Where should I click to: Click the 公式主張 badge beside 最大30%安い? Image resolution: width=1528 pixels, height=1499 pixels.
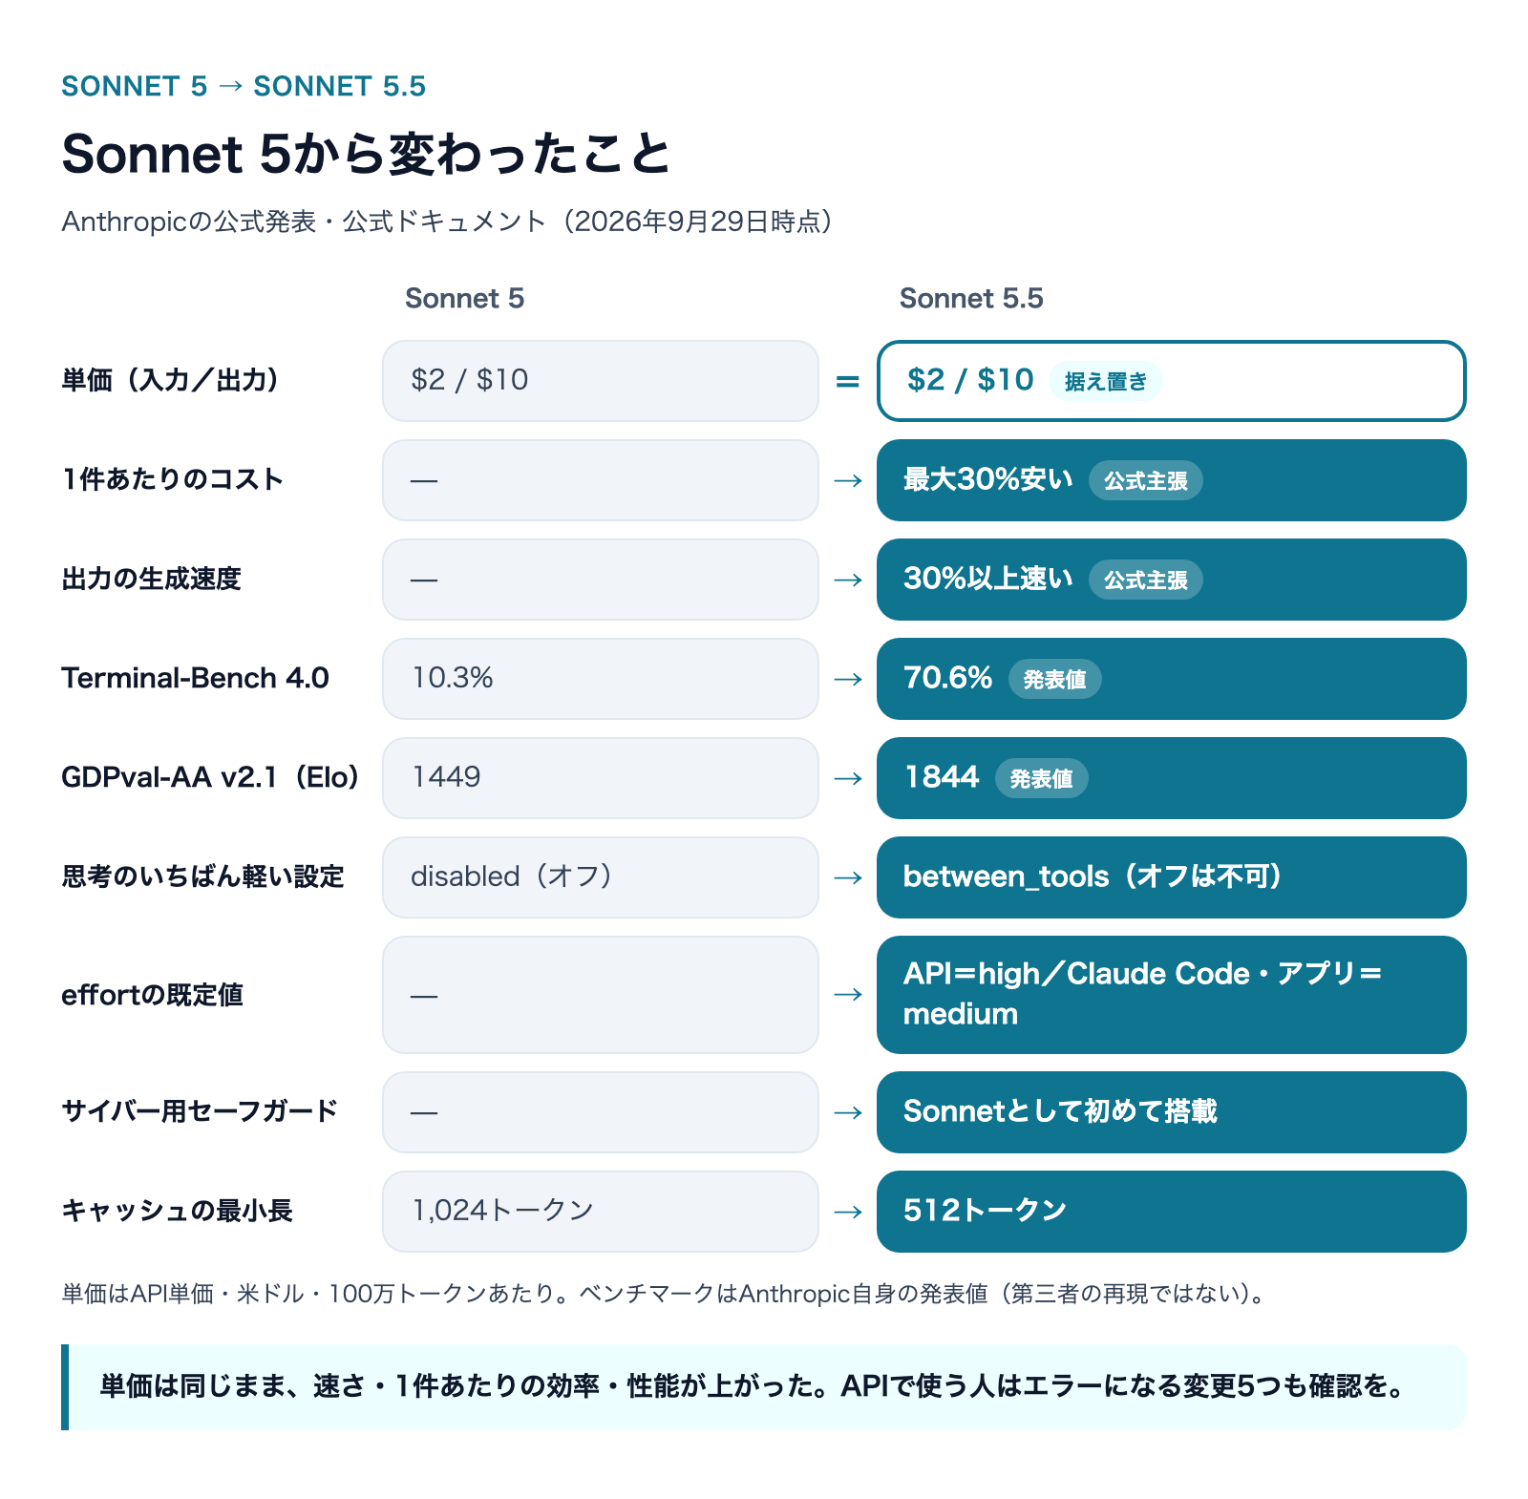tap(1145, 480)
